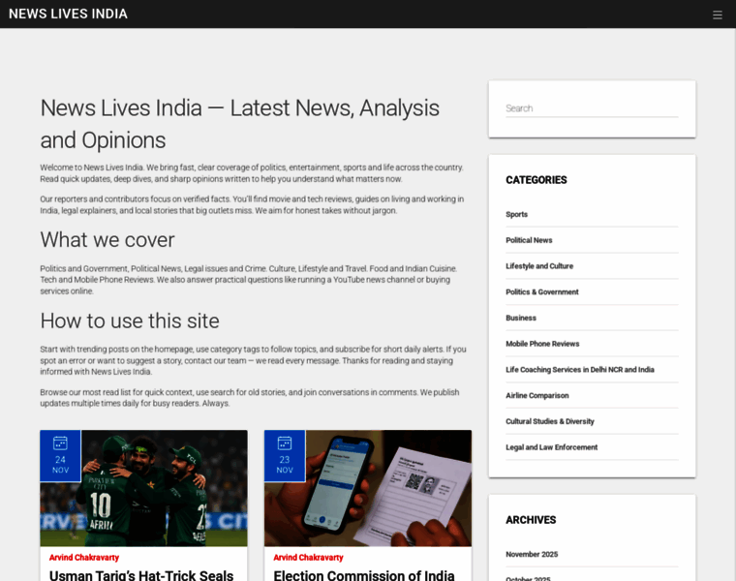This screenshot has width=736, height=581.
Task: Read the Usman Tariq's Hat-Trick article
Action: [x=141, y=575]
